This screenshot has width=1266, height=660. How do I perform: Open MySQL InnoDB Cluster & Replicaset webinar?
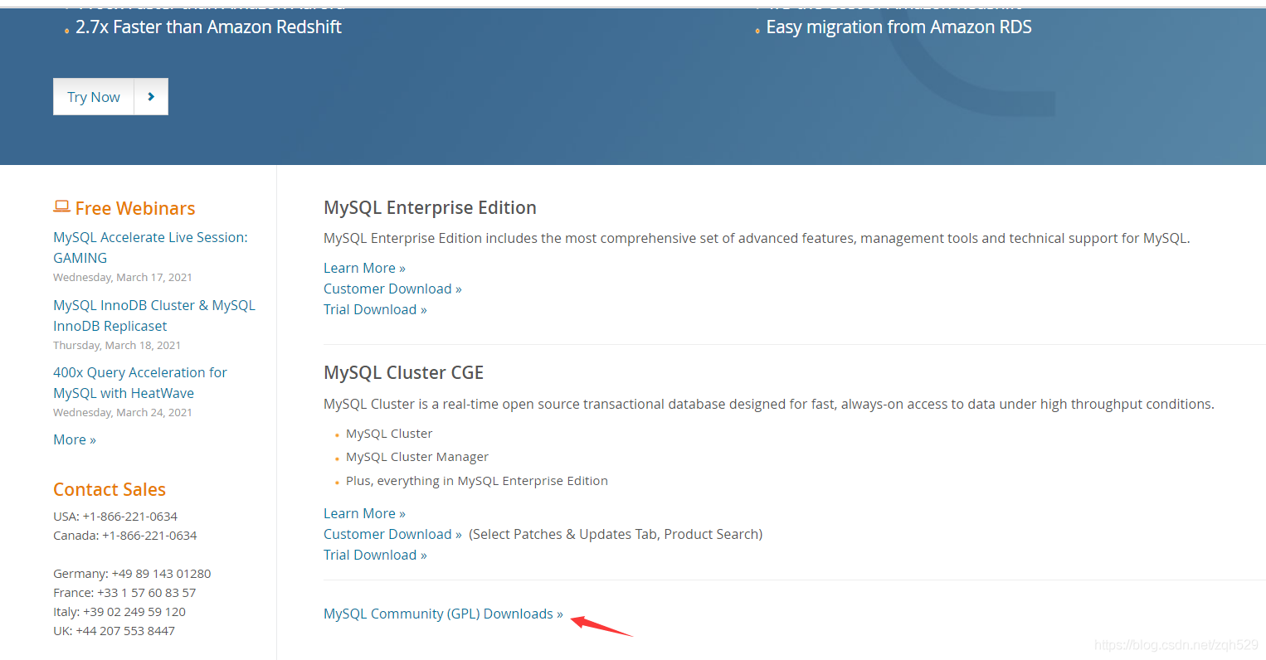coord(154,315)
